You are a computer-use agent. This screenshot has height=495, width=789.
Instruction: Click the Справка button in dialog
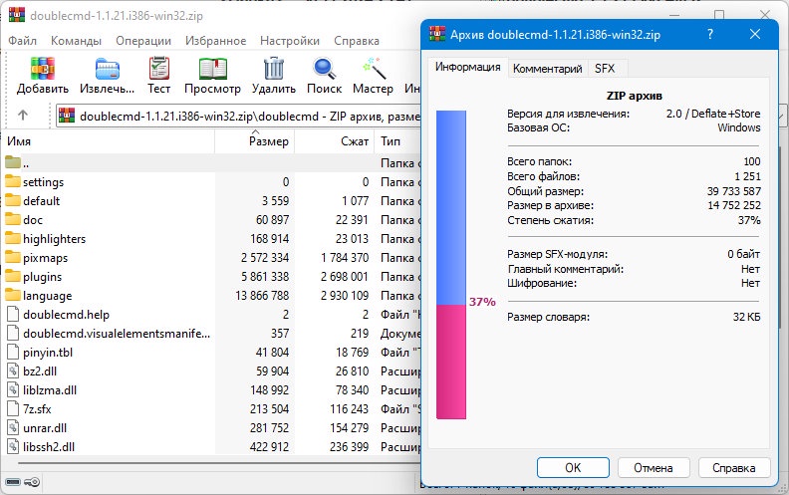coord(733,468)
